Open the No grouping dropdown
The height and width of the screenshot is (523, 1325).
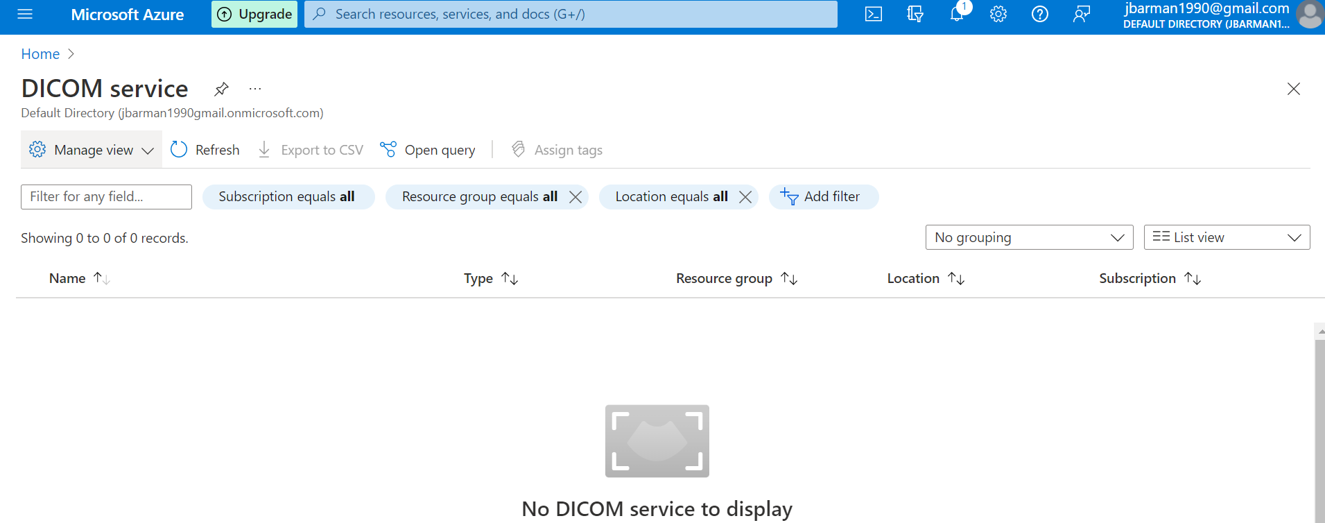(1030, 237)
